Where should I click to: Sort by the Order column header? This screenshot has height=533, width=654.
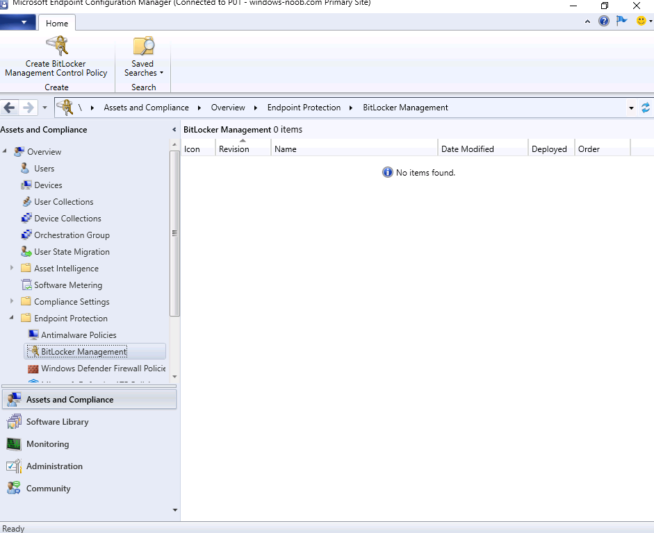[603, 148]
